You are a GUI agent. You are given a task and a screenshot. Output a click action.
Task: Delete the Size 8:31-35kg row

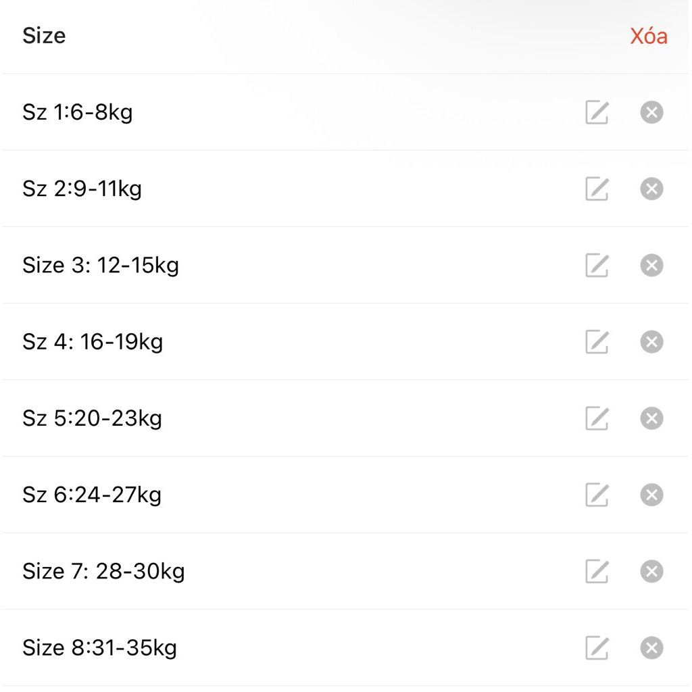tap(651, 648)
